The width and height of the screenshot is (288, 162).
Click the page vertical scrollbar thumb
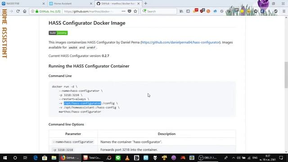pyautogui.click(x=286, y=75)
